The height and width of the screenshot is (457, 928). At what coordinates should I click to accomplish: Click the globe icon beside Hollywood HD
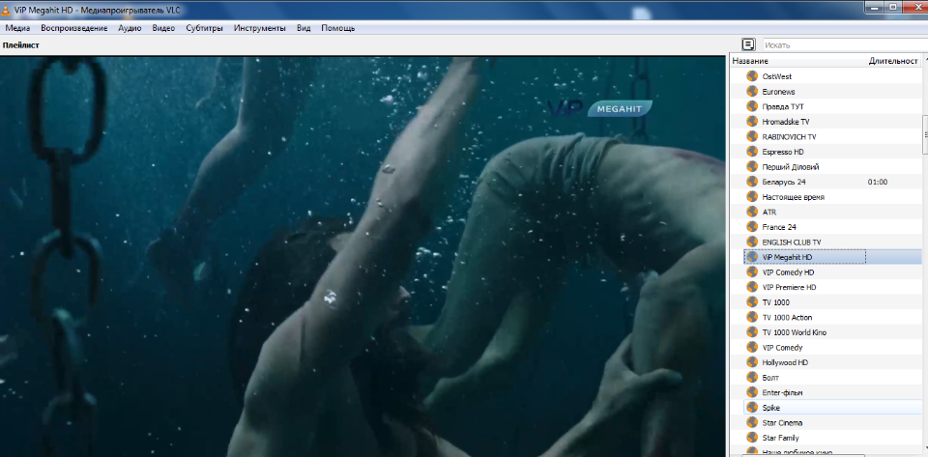pyautogui.click(x=752, y=361)
